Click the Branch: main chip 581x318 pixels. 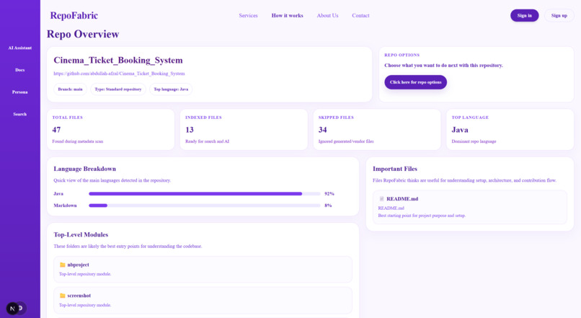point(70,89)
